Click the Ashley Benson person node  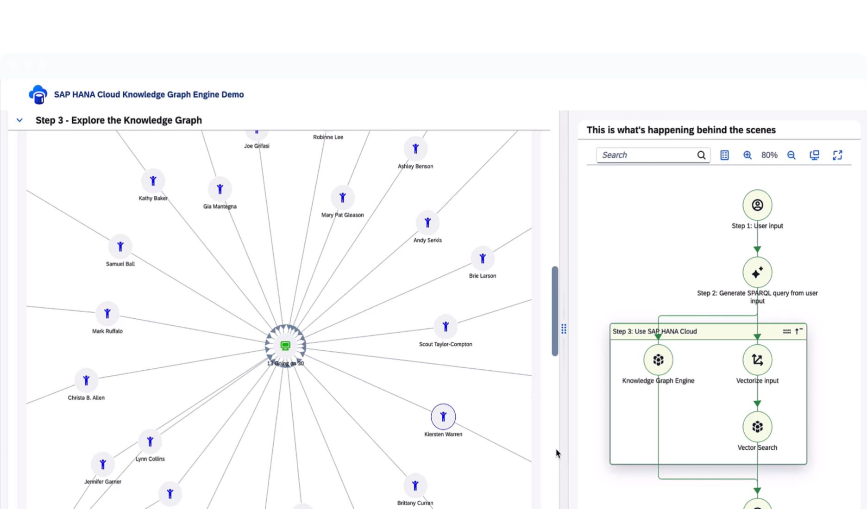415,149
